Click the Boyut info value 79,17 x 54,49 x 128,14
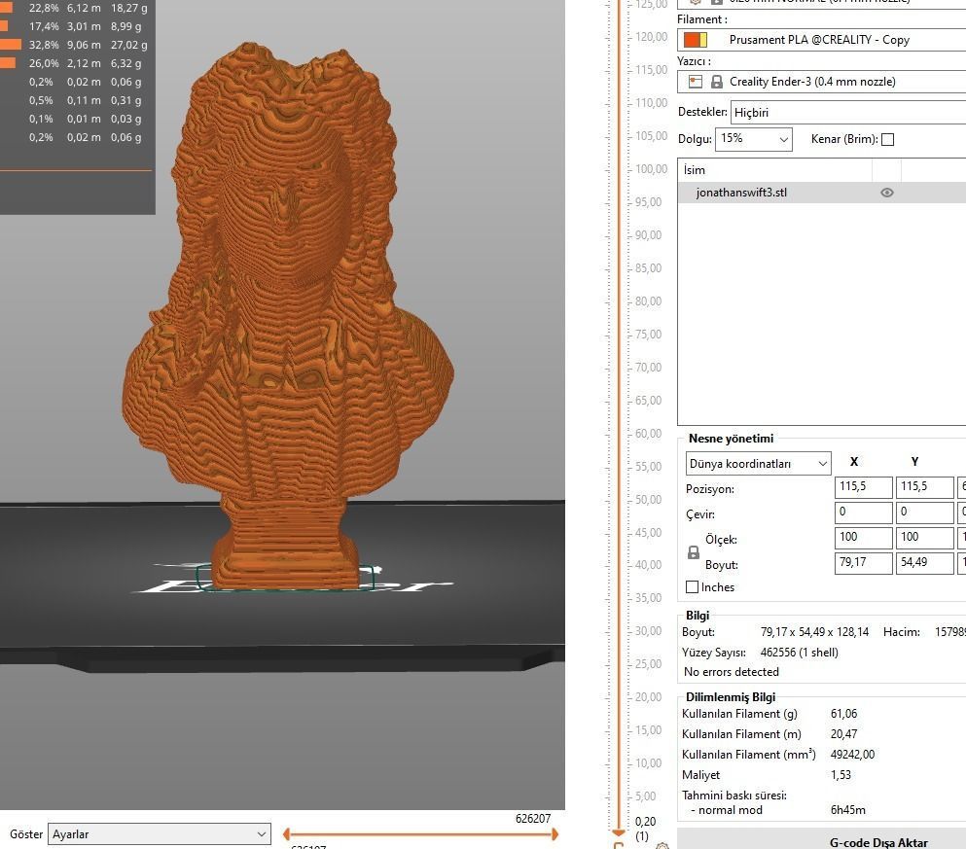 coord(814,632)
